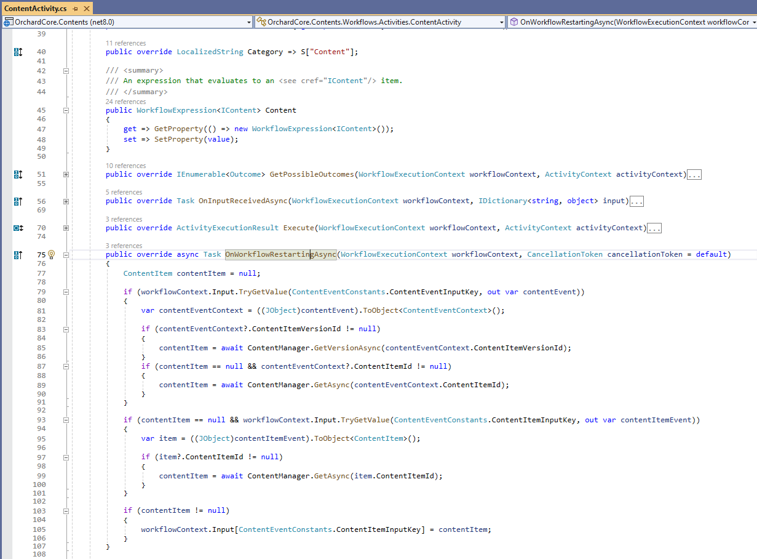Click JObject cast on line 95
Viewport: 757px width, 559px height.
[x=215, y=439]
